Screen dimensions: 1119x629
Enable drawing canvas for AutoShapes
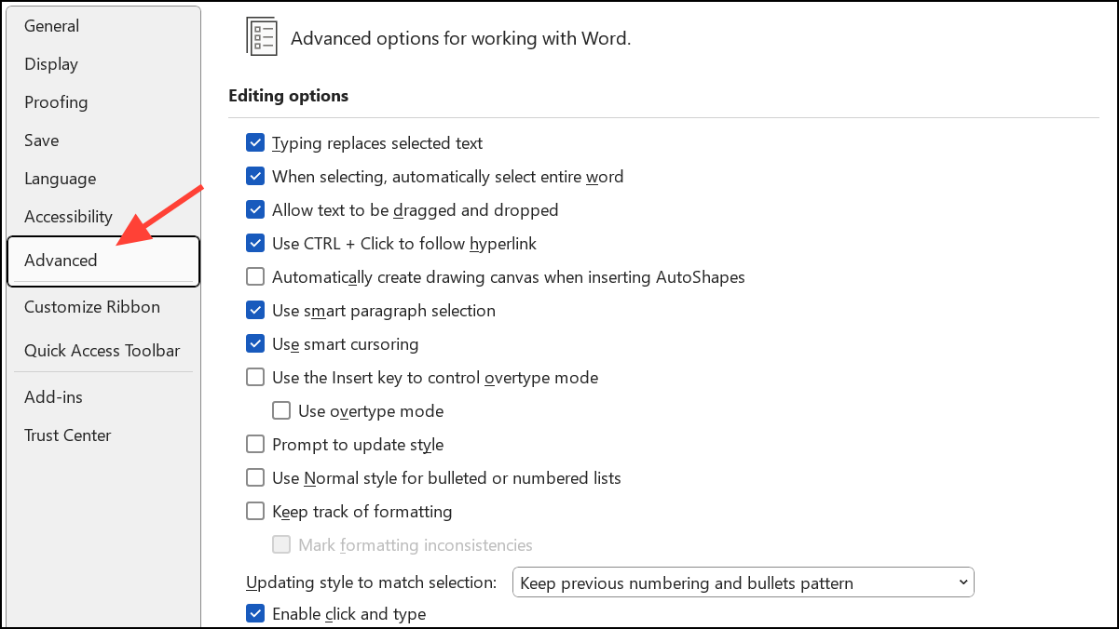click(x=255, y=276)
